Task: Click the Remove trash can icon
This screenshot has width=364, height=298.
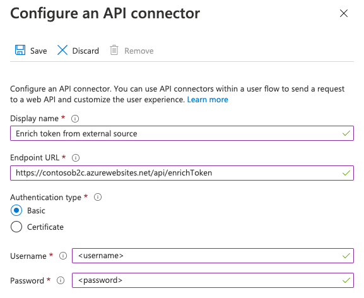Action: (114, 50)
